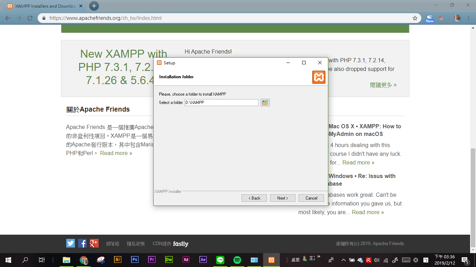The width and height of the screenshot is (476, 267).
Task: Open Facebook icon in page footer
Action: click(x=82, y=243)
